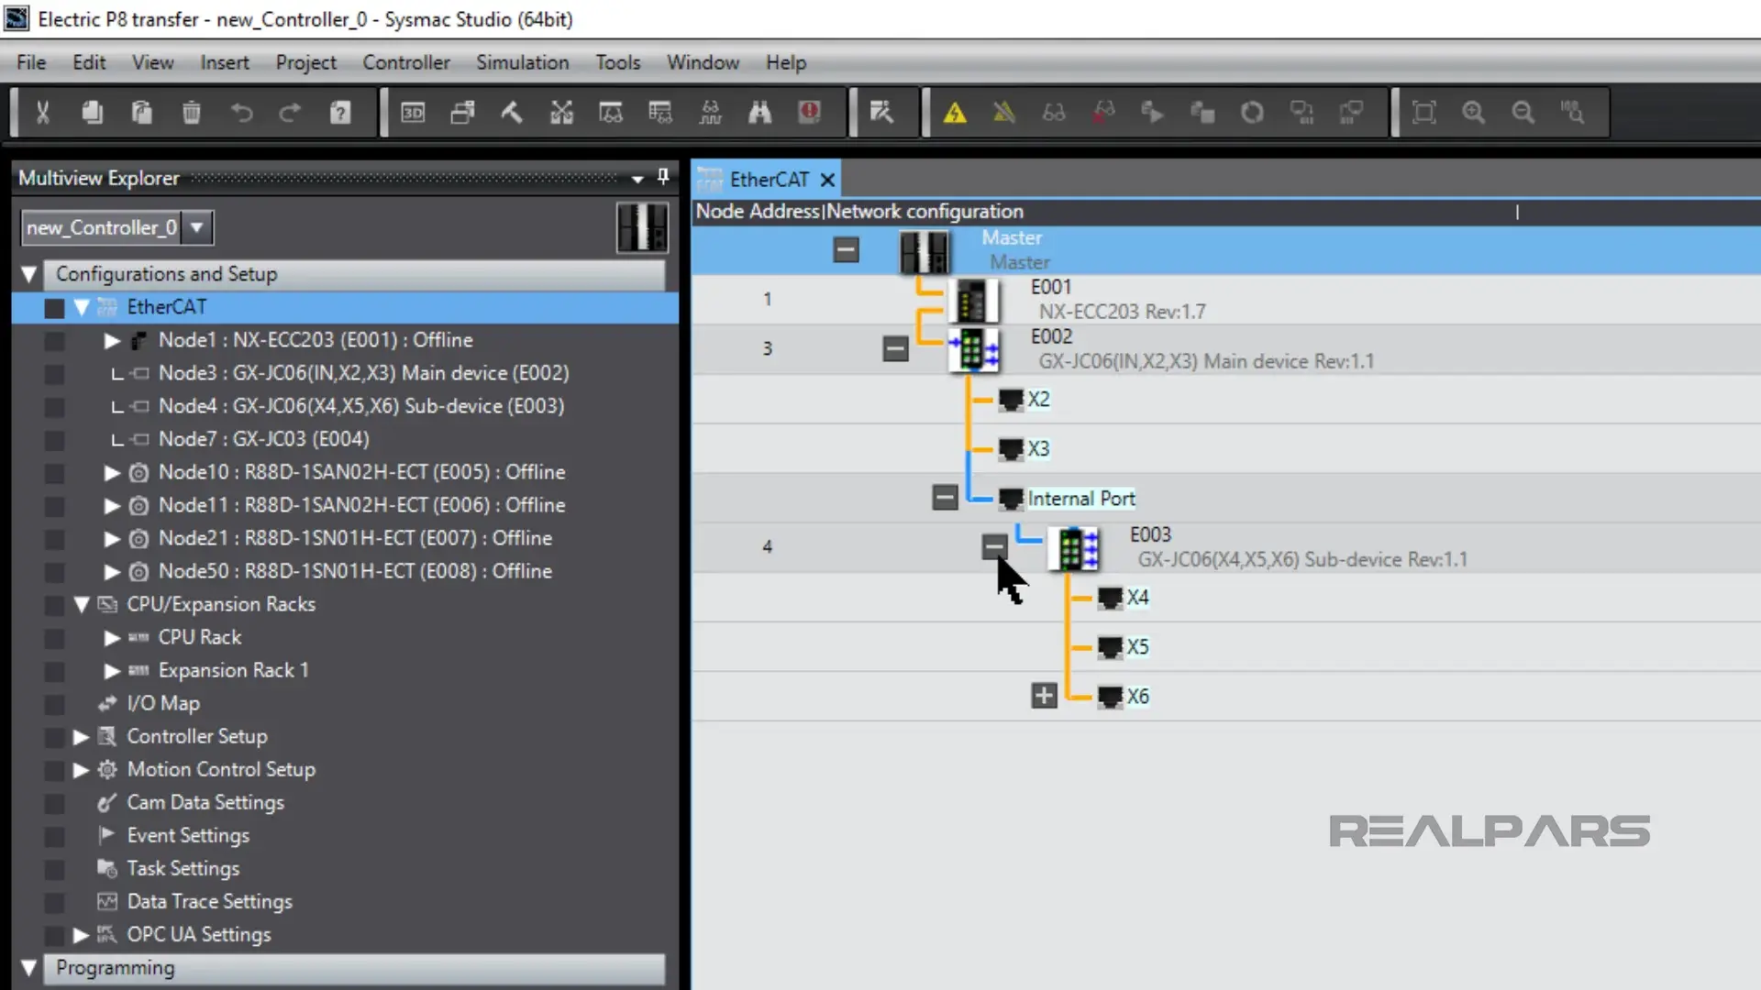Click the yellow warning triangle toolbar icon
This screenshot has height=990, width=1761.
coord(955,113)
